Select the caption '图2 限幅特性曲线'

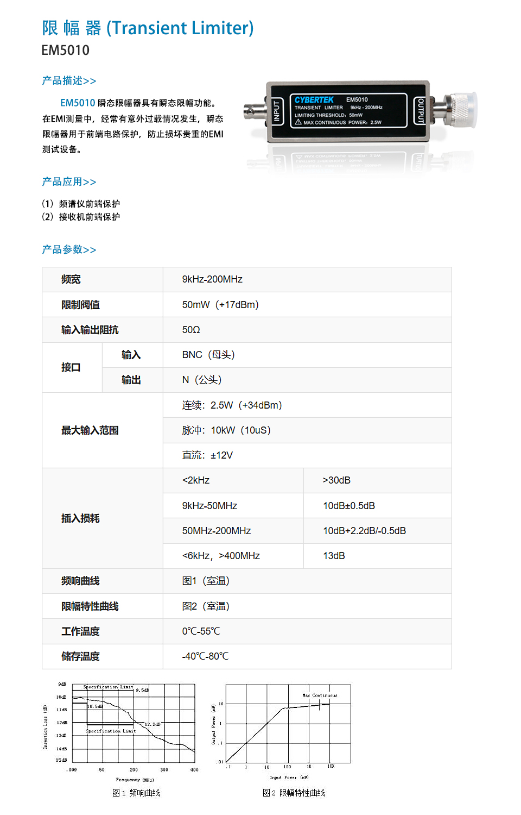[294, 793]
